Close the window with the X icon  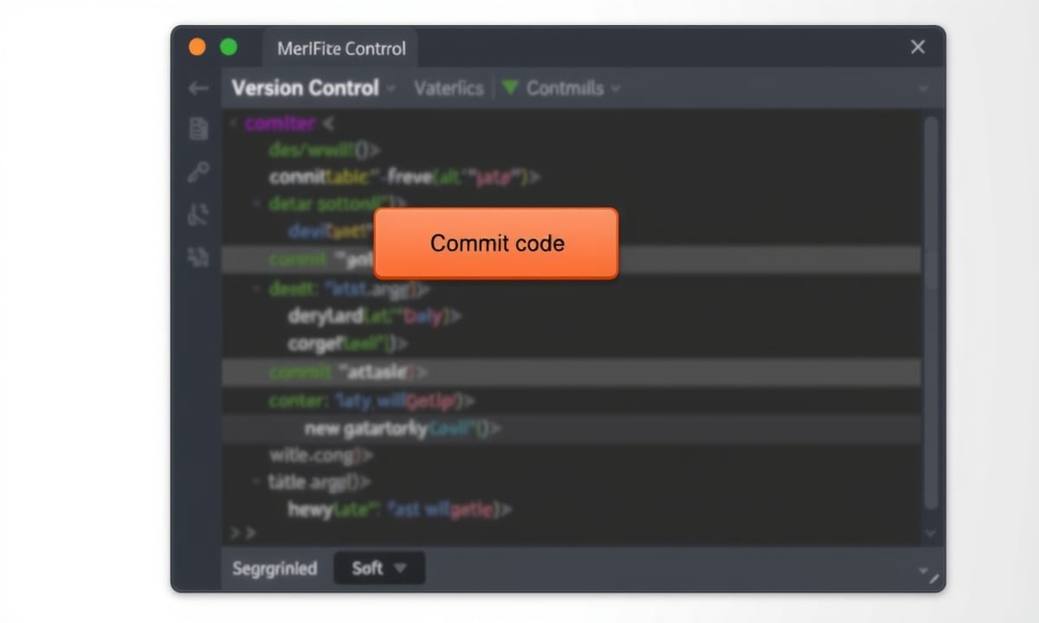(x=918, y=48)
